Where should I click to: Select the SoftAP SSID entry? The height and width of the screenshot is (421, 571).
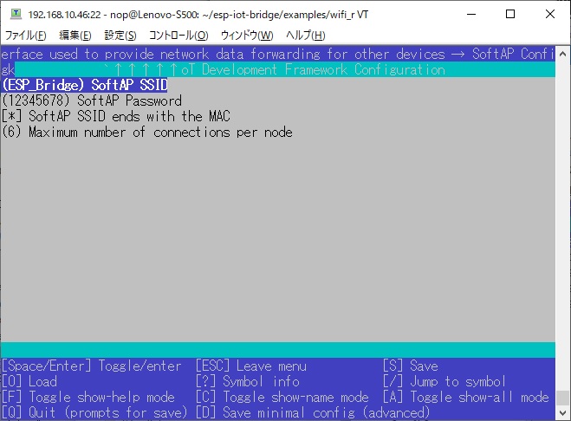(x=85, y=85)
